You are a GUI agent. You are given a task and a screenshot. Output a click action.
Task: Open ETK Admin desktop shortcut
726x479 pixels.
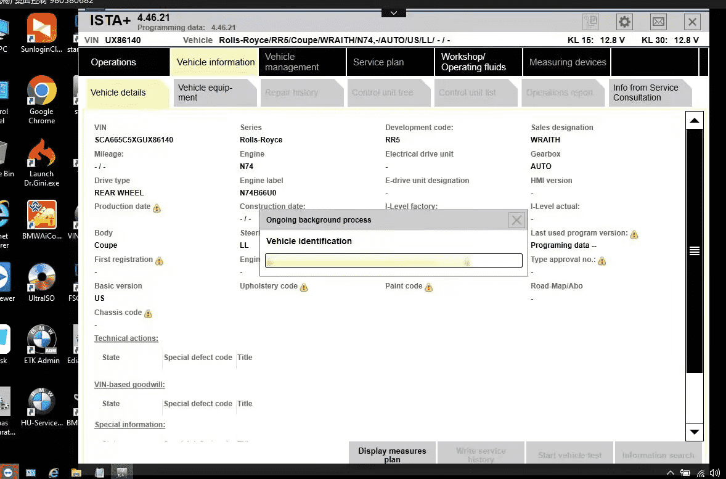point(42,345)
